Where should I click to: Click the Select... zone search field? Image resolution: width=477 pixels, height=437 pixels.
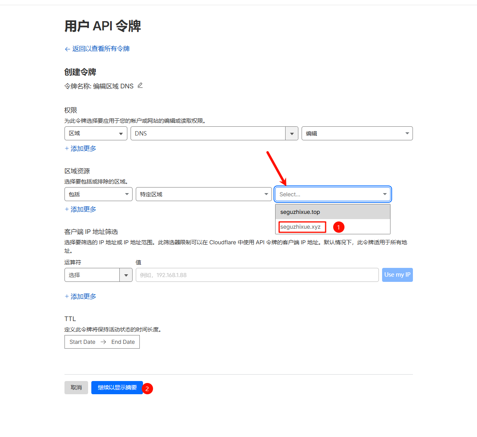click(x=328, y=194)
